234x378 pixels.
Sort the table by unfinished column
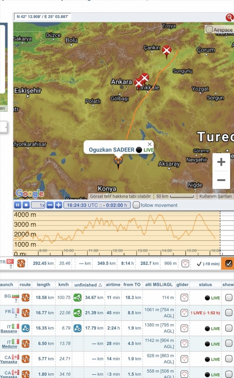point(88,285)
